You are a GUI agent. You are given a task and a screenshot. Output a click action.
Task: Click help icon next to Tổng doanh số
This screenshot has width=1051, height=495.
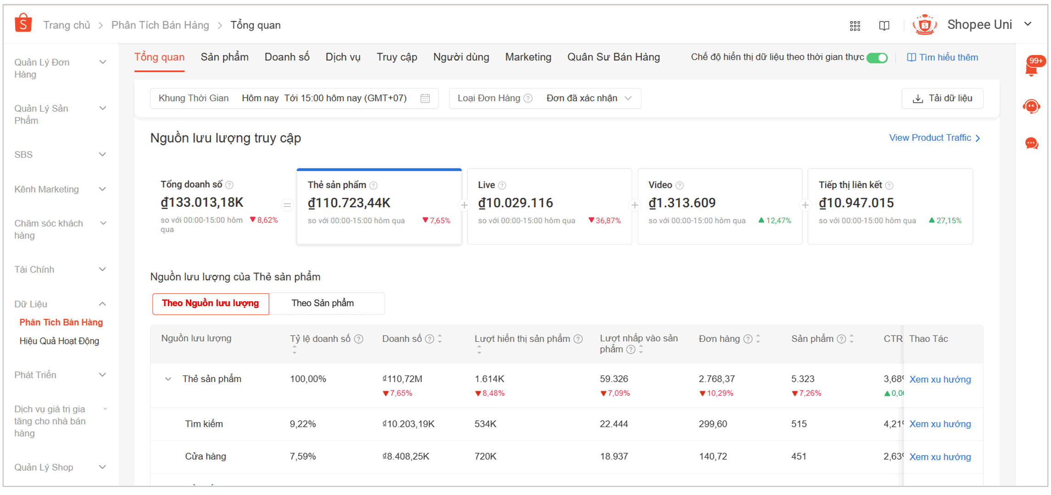(x=230, y=185)
